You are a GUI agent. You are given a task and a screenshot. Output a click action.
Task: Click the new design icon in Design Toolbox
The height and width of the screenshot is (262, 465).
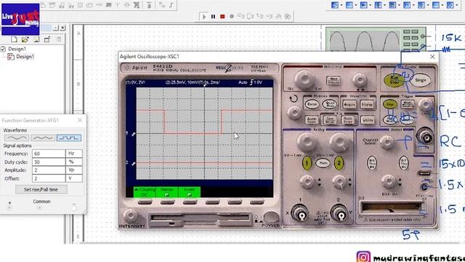pyautogui.click(x=14, y=39)
